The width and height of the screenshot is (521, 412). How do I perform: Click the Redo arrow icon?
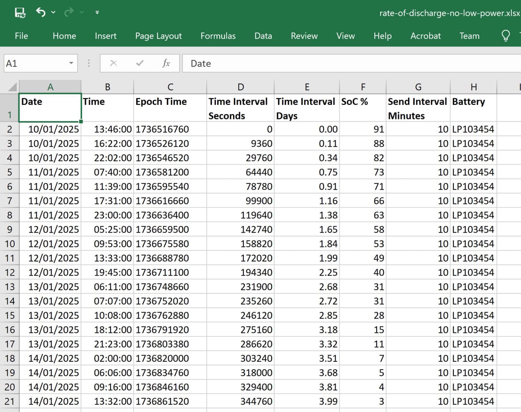[x=69, y=12]
